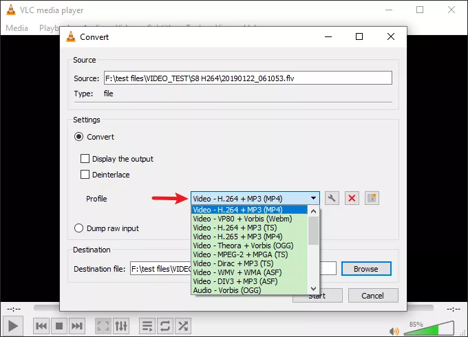Viewport: 468px width, 337px height.
Task: Click the Browse button
Action: coord(366,269)
